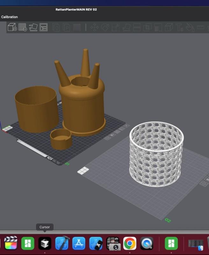Select the Scale tool icon
This screenshot has width=209, height=255.
pos(116,27)
